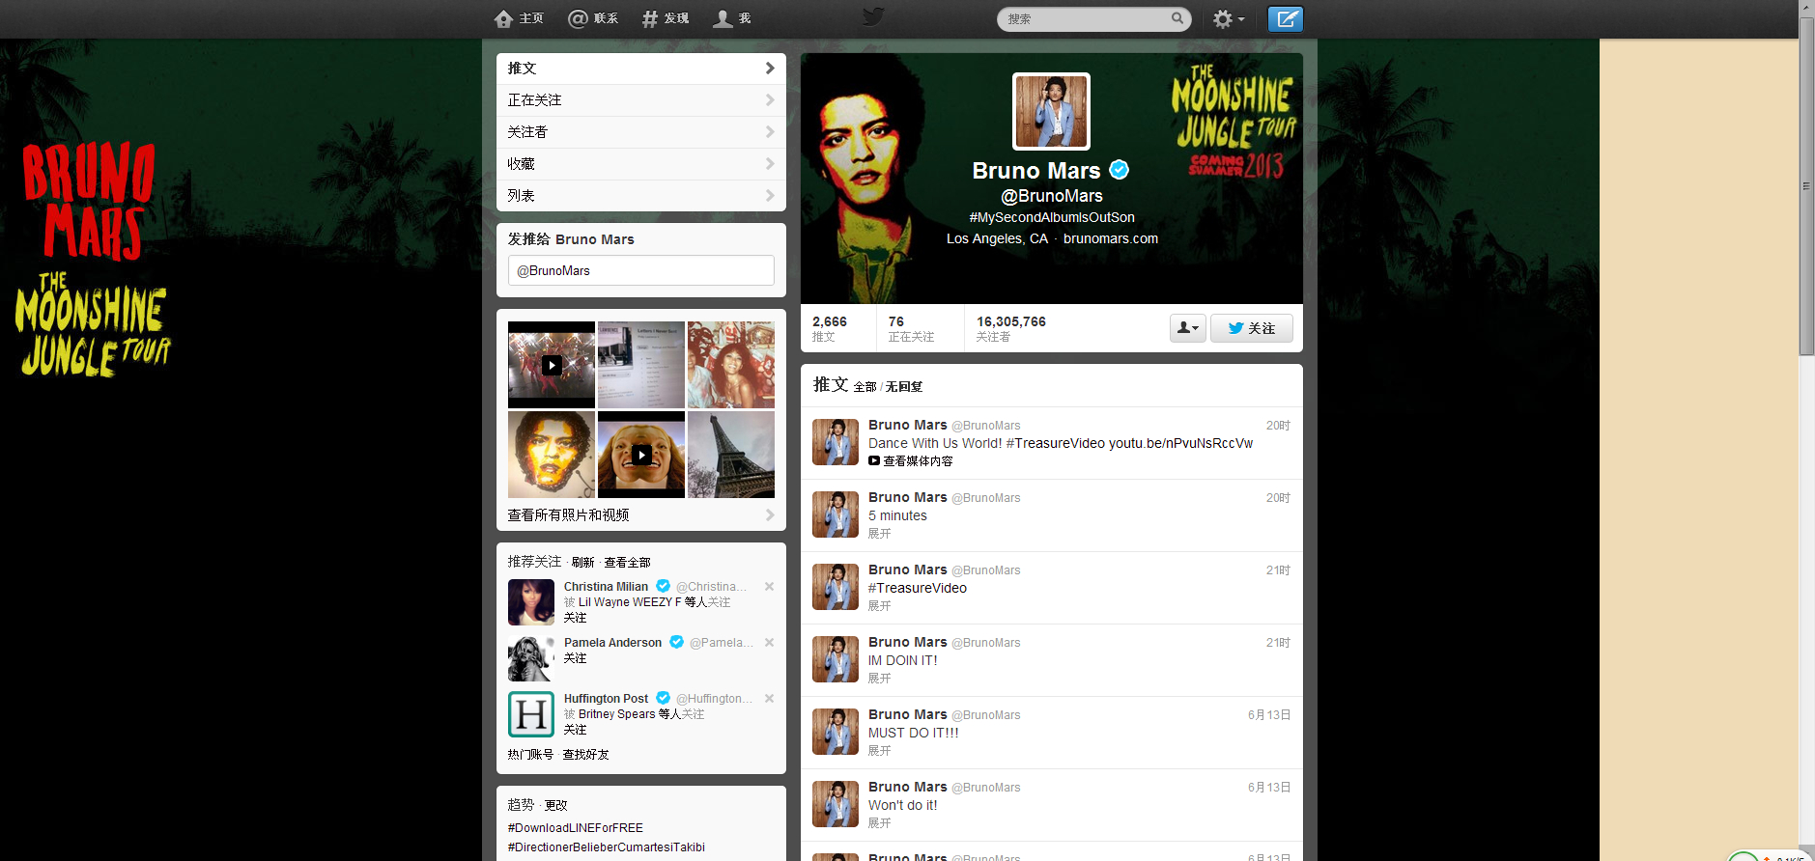
Task: Select 关注者 in the profile sidebar
Action: click(641, 132)
